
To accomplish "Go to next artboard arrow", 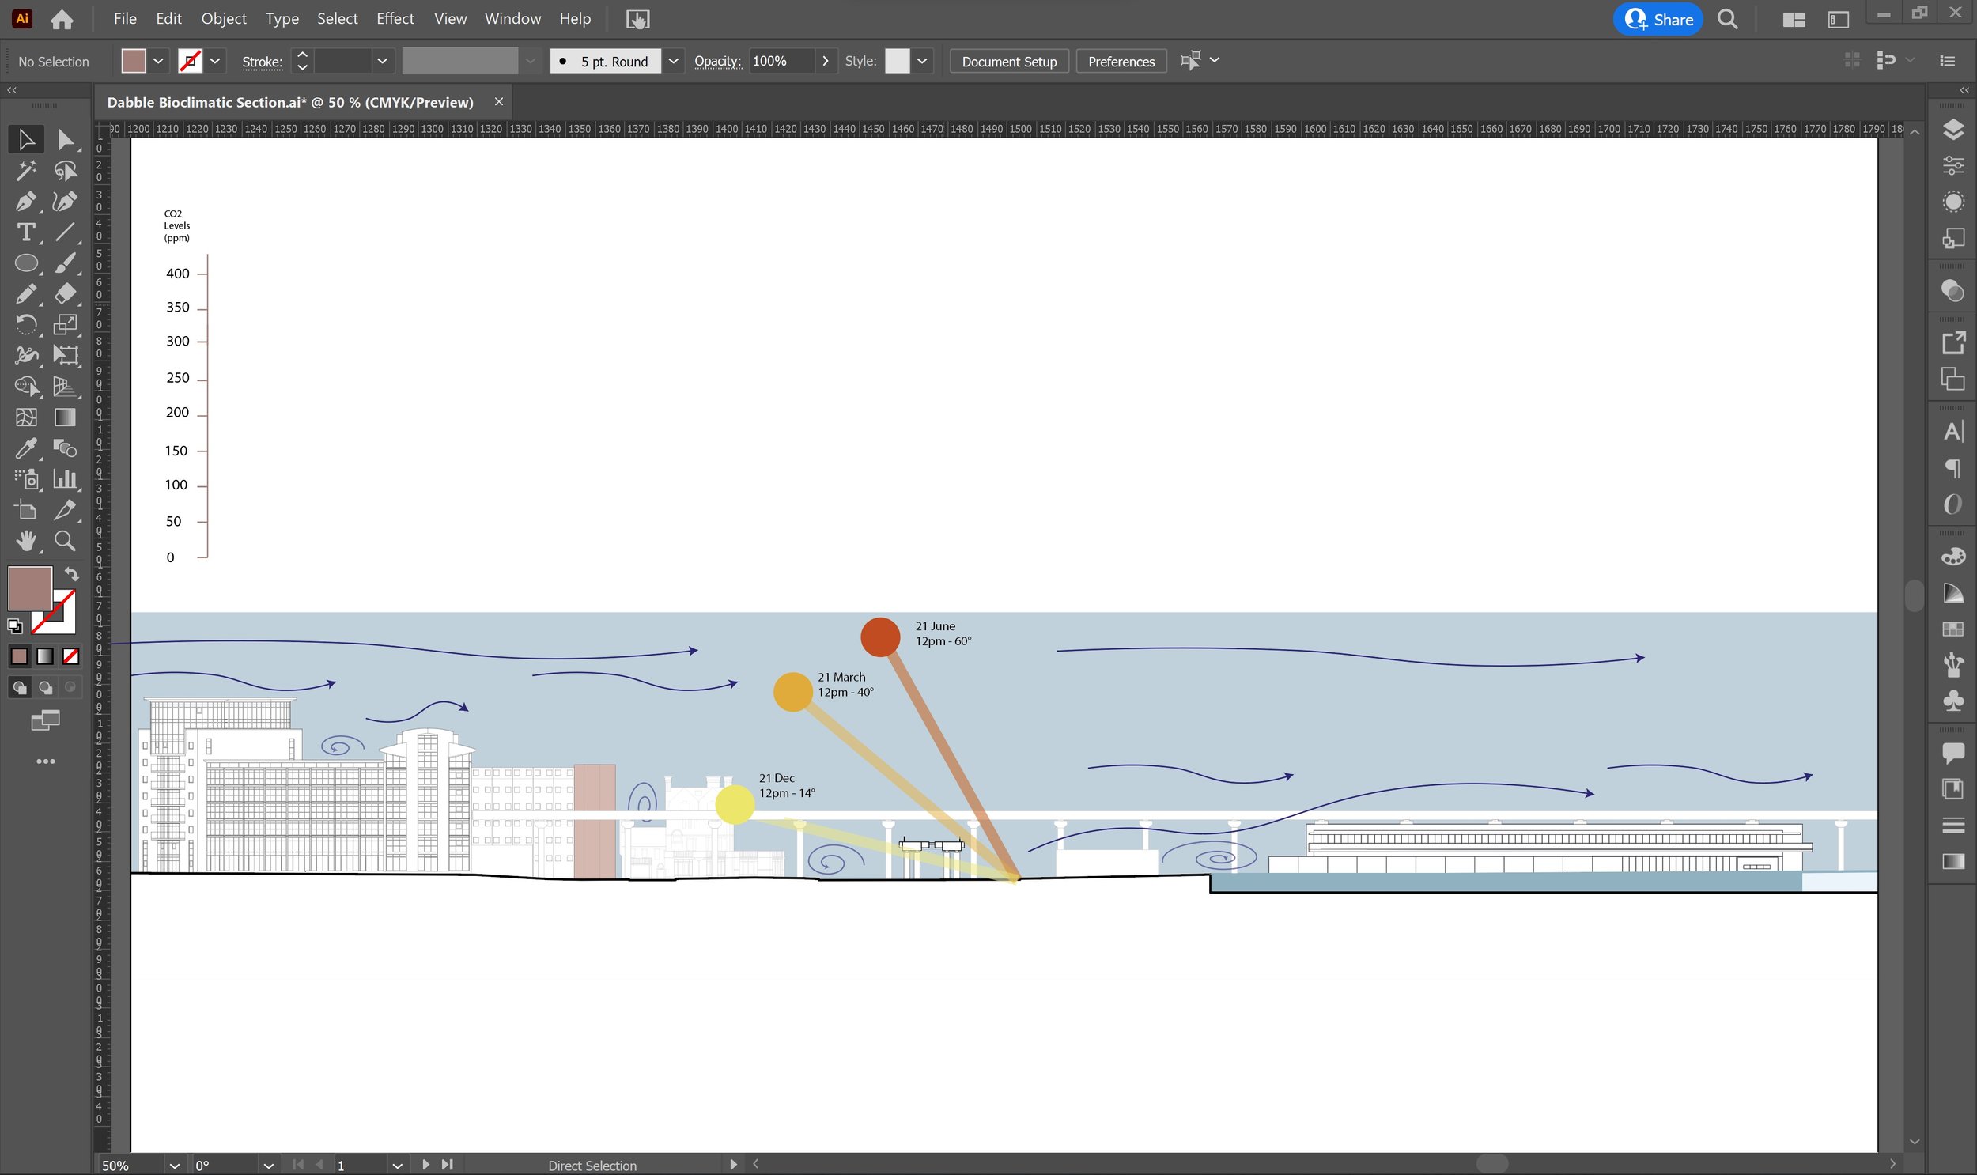I will click(x=426, y=1165).
